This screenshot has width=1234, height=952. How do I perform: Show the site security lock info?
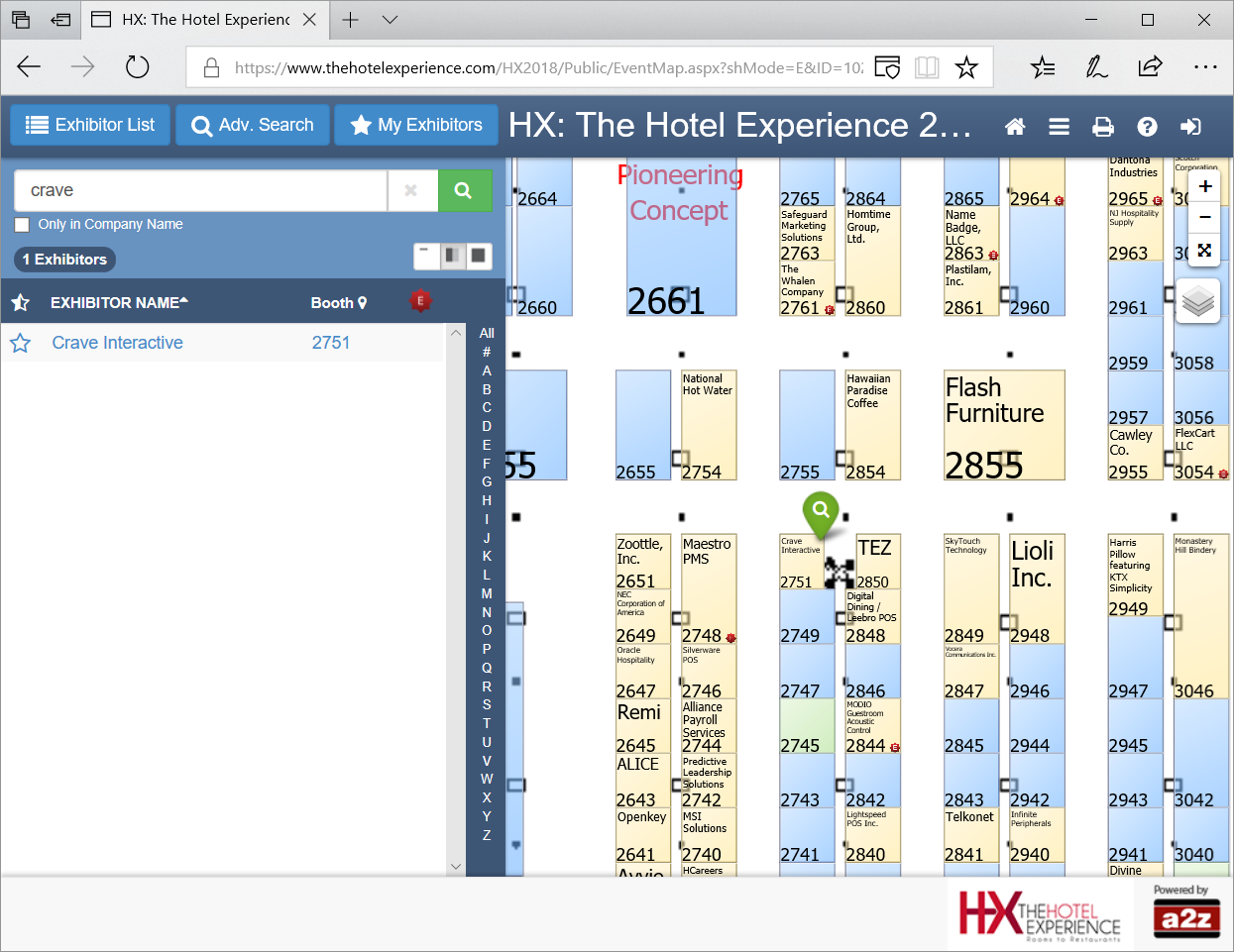[x=211, y=67]
